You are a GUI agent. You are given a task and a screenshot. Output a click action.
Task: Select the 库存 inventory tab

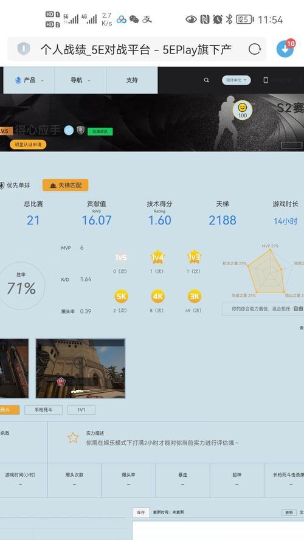(141, 513)
